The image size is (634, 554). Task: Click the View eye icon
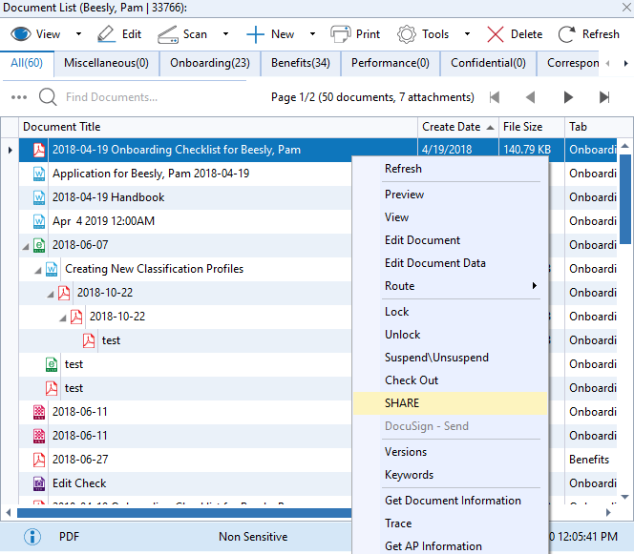coord(21,34)
